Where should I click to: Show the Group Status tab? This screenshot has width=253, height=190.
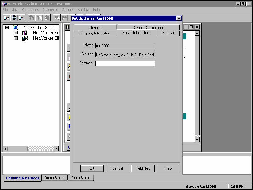pos(54,178)
